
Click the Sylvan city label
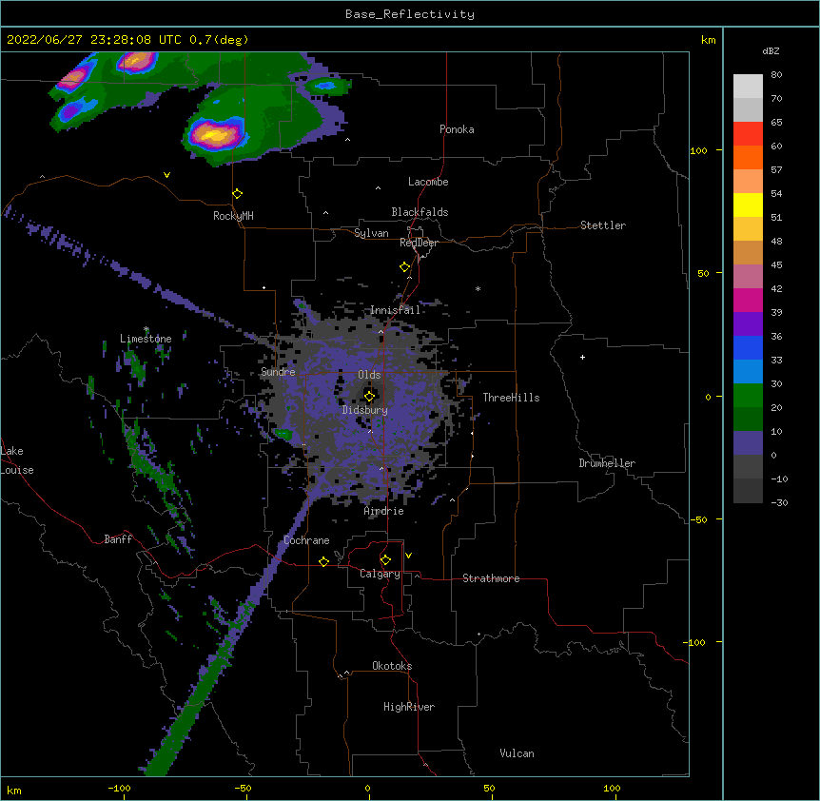pos(371,233)
